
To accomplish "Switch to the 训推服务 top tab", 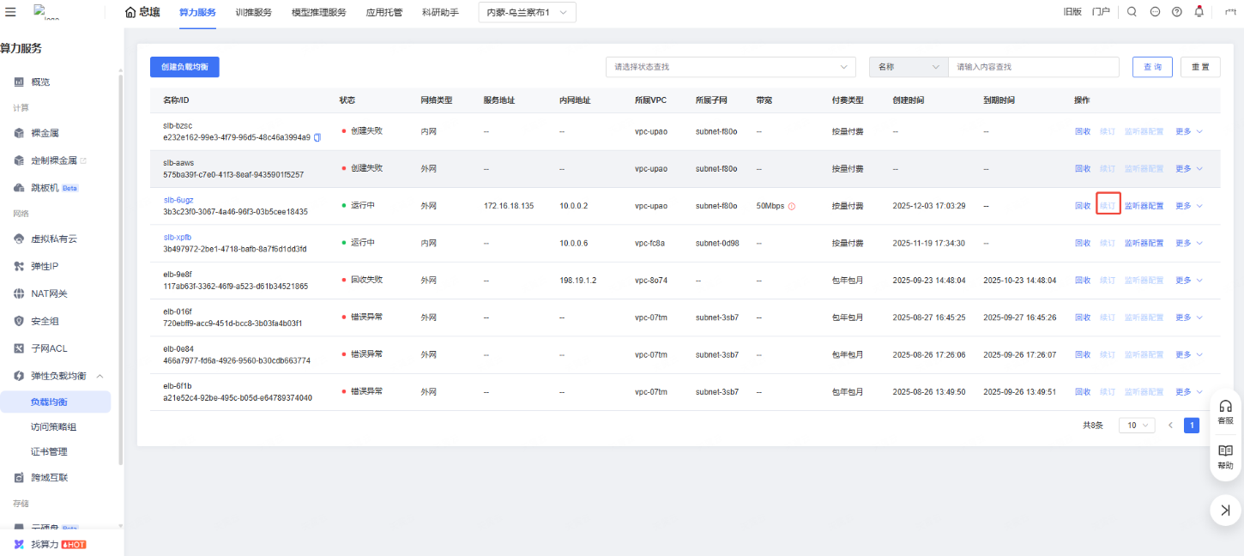I will [253, 12].
